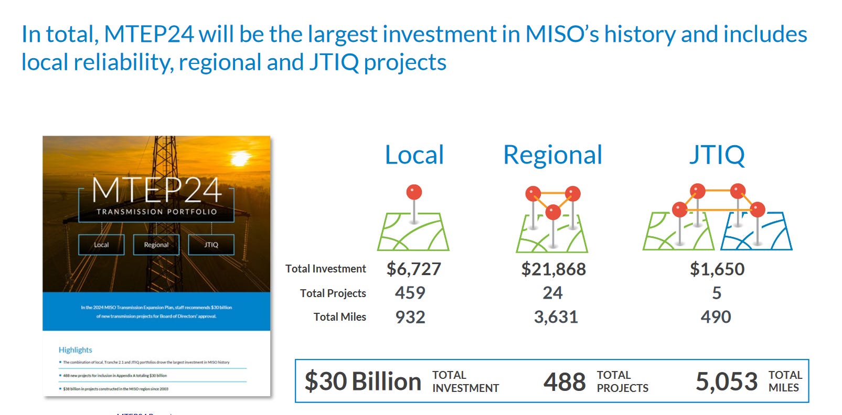The height and width of the screenshot is (415, 842).
Task: Select the 5 JTIQ projects value
Action: 717,293
